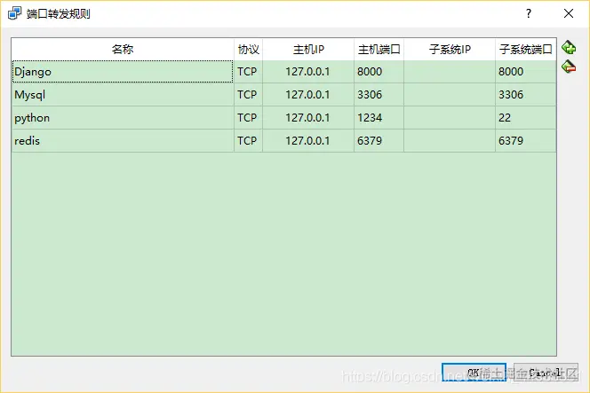
Task: Click the 主机端口 column header
Action: [x=379, y=49]
